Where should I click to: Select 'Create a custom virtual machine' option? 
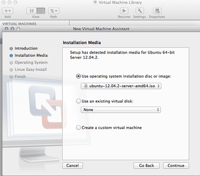pos(78,128)
